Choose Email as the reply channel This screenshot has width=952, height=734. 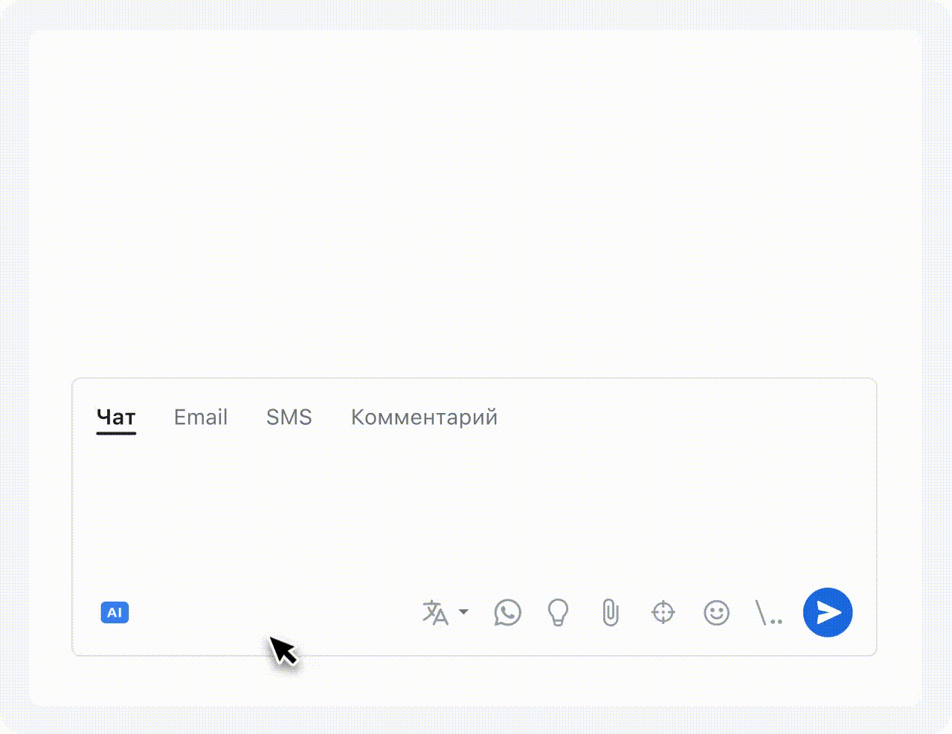(201, 418)
